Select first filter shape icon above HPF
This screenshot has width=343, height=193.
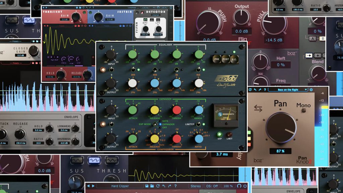[x=145, y=20]
